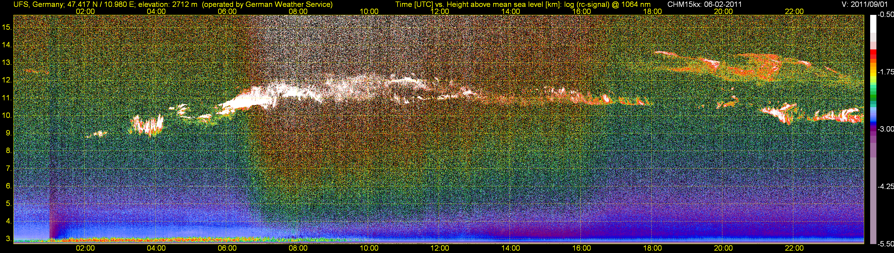
Task: Click the '20:00' tick on the upper time axis
Action: pos(723,11)
